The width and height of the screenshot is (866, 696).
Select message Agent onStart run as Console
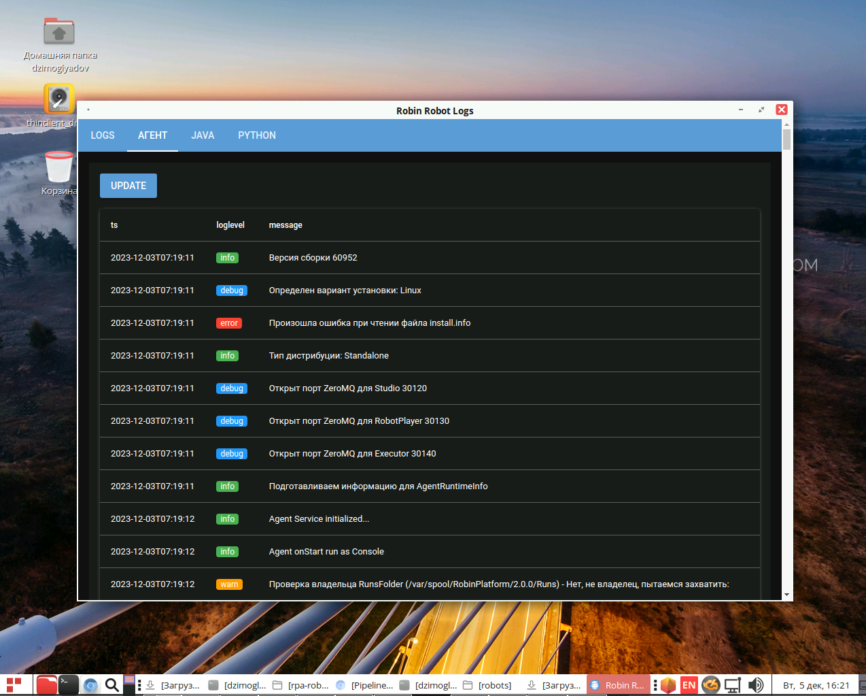[326, 552]
